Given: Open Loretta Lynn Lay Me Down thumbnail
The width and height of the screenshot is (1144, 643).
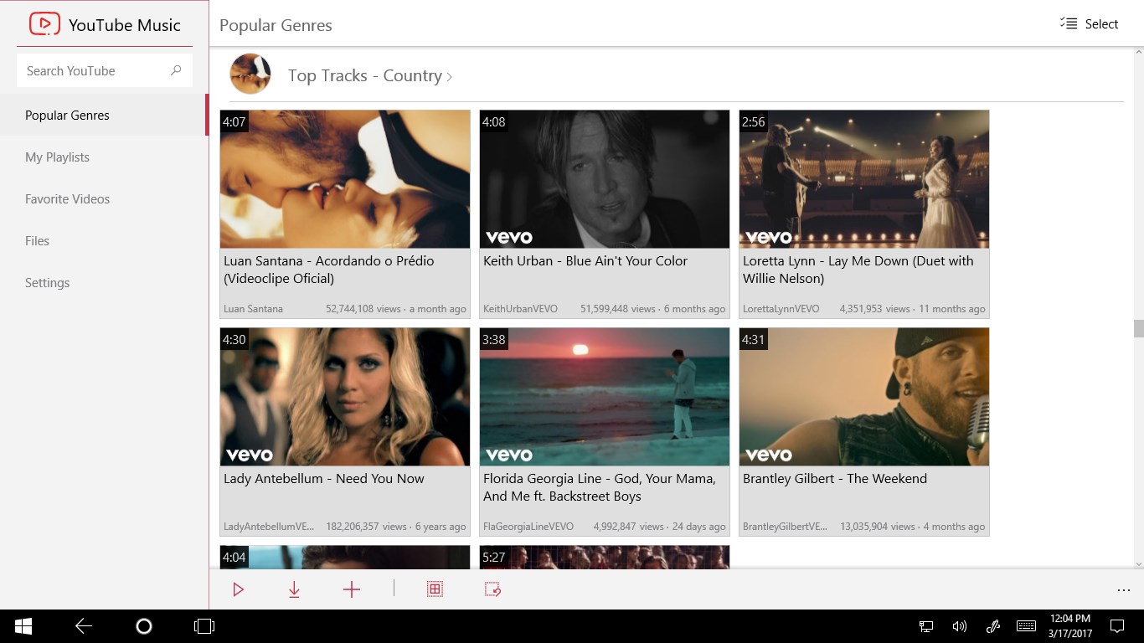Looking at the screenshot, I should (864, 179).
